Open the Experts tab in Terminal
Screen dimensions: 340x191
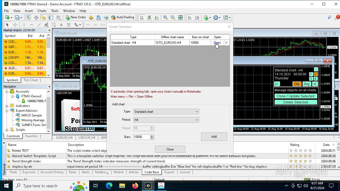(x=169, y=172)
